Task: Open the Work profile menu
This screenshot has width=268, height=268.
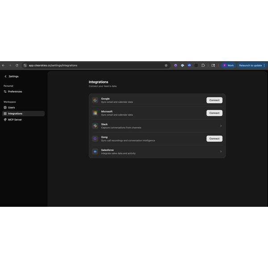Action: click(228, 65)
